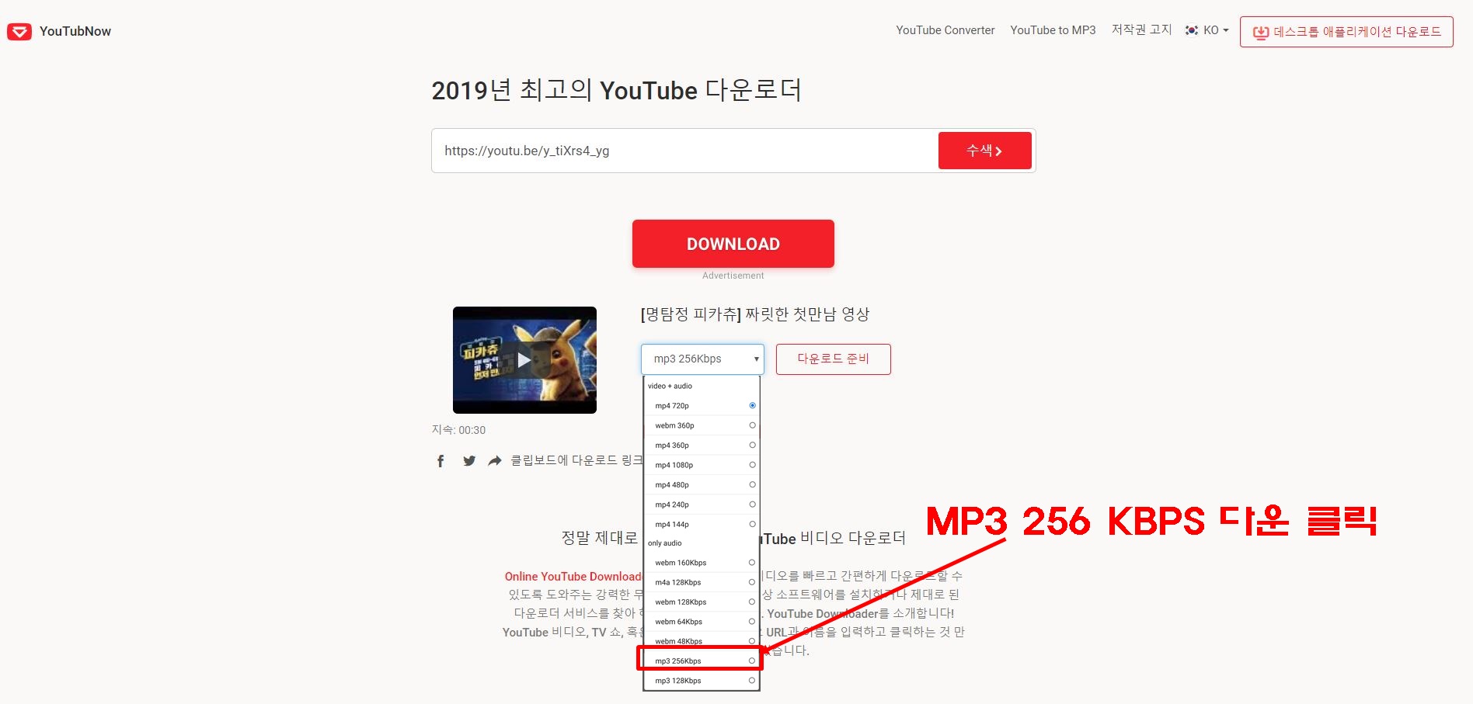The image size is (1473, 704).
Task: Click the Korean flag language icon
Action: (1192, 30)
